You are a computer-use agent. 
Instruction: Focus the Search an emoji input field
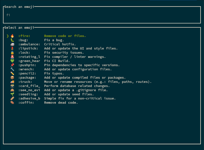[x=102, y=15]
